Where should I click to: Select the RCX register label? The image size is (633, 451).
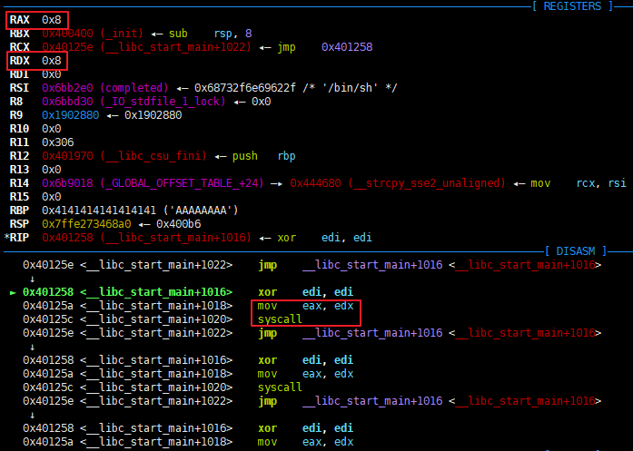(x=20, y=47)
